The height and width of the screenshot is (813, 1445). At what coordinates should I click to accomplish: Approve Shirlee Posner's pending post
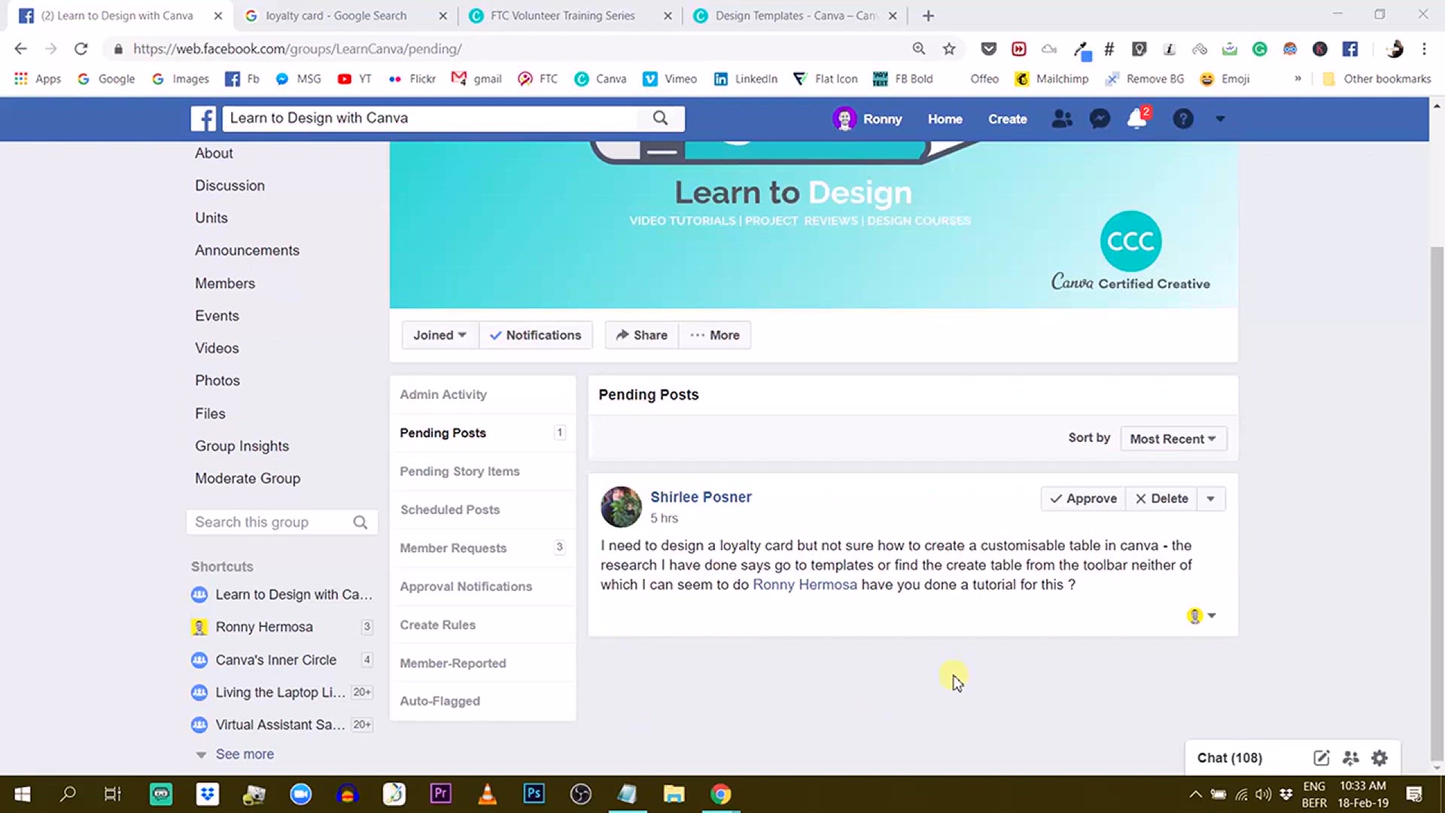pyautogui.click(x=1083, y=498)
